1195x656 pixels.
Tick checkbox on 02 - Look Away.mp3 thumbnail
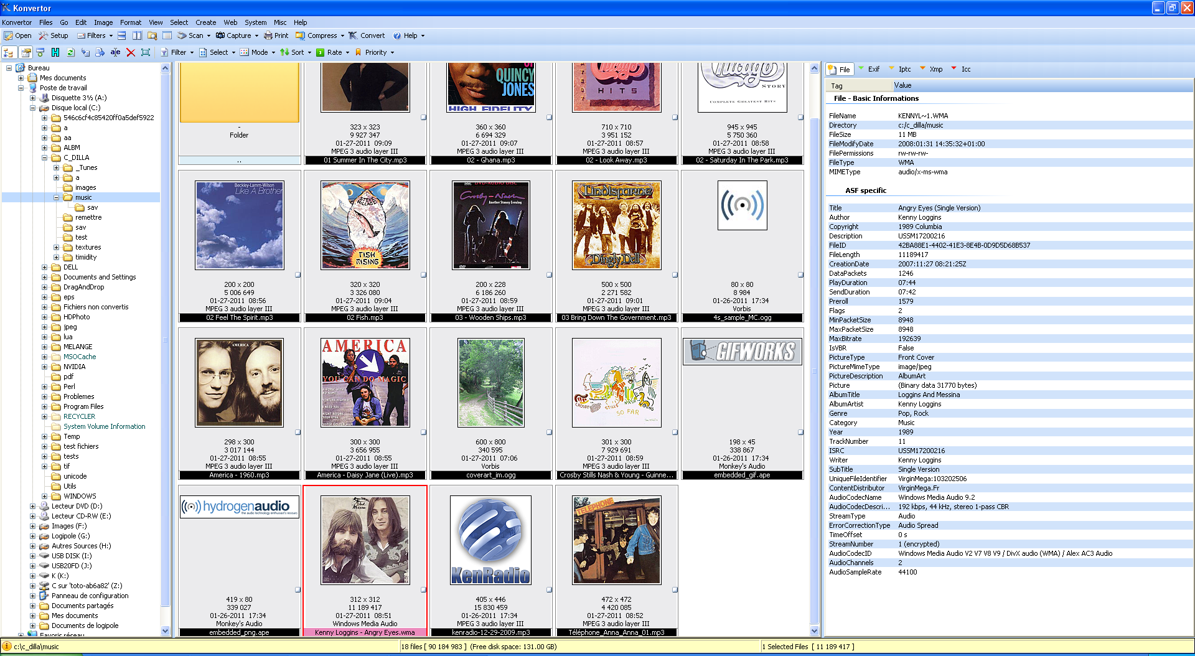[x=675, y=117]
